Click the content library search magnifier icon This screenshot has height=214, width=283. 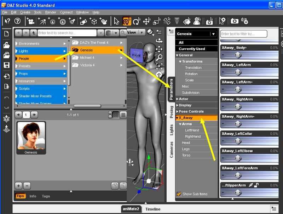[123, 33]
